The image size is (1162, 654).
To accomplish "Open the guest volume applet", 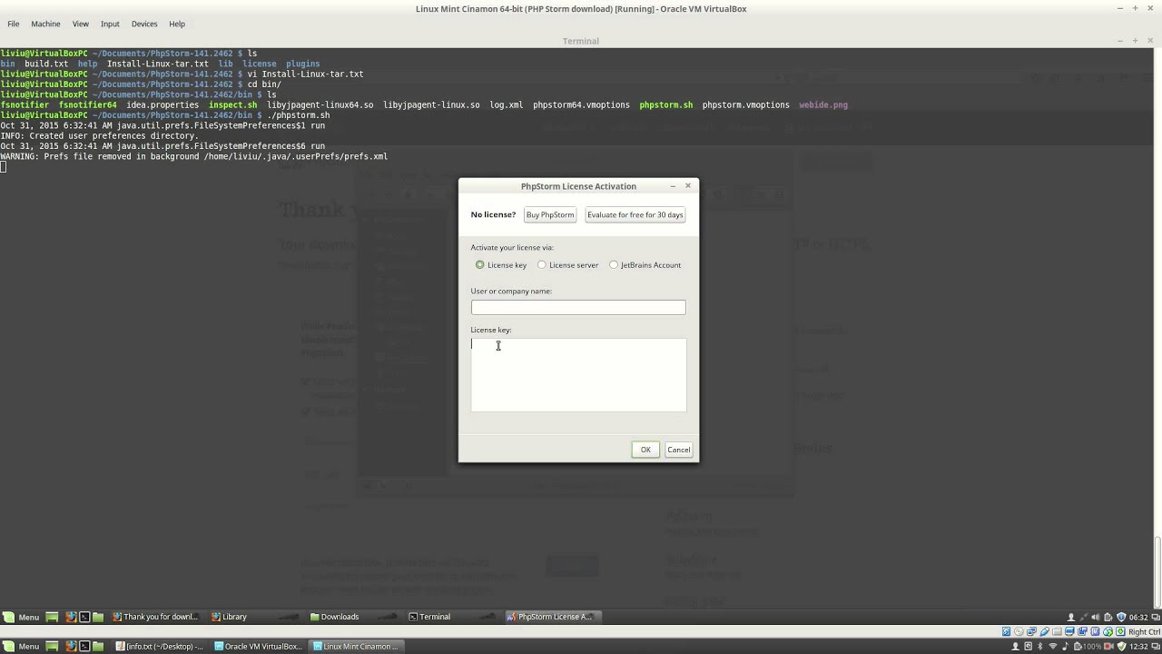I will tap(1096, 617).
